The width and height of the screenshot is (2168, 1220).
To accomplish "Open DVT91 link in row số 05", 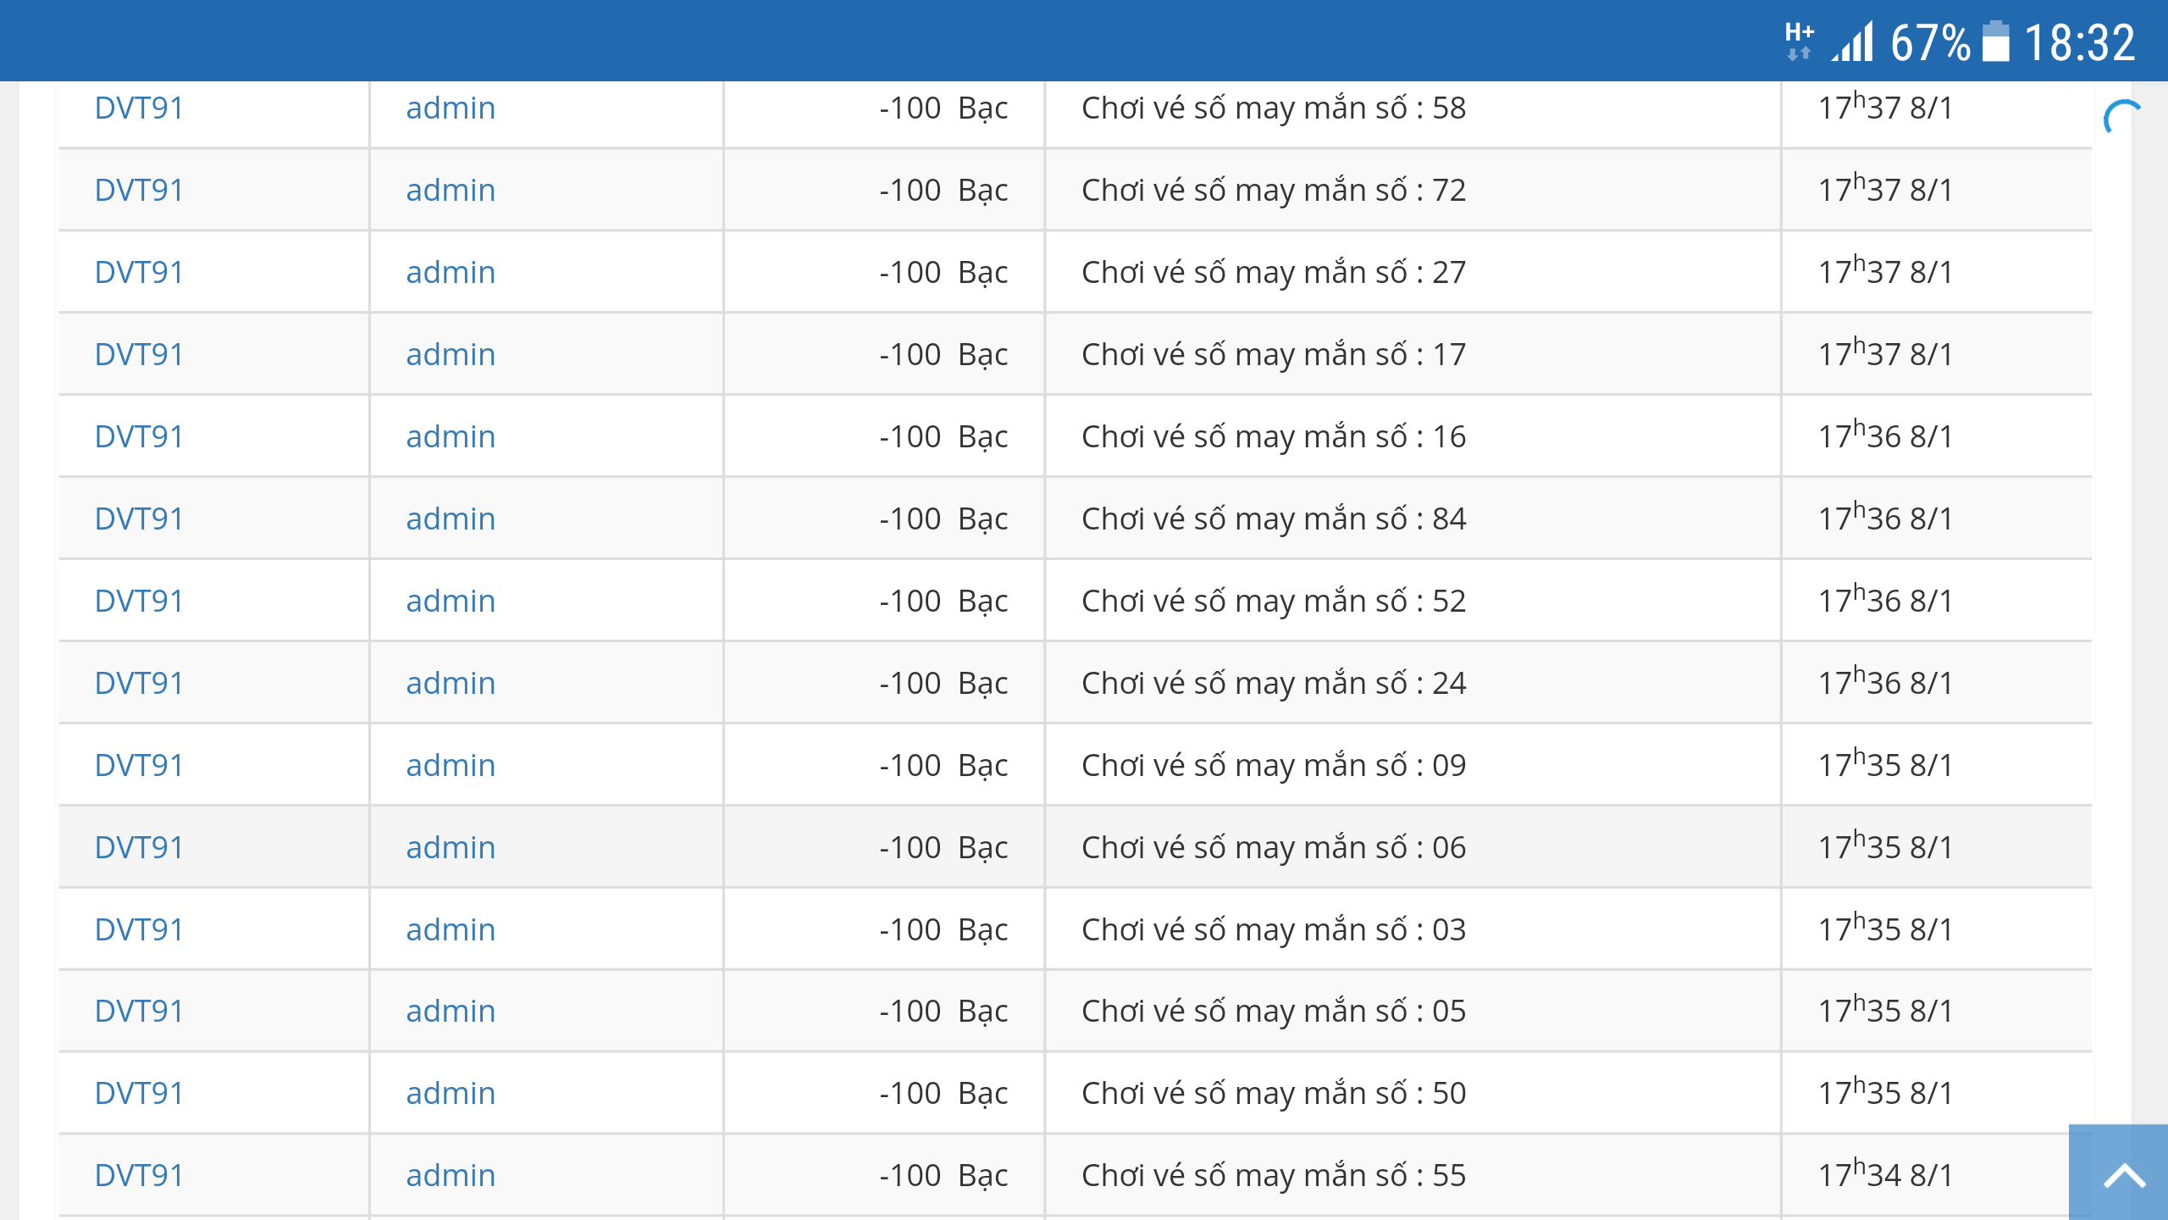I will coord(139,1012).
